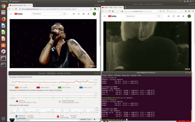This screenshot has width=195, height=122.
Task: Click the Chrome bookmark star icon
Action: pyautogui.click(x=91, y=9)
